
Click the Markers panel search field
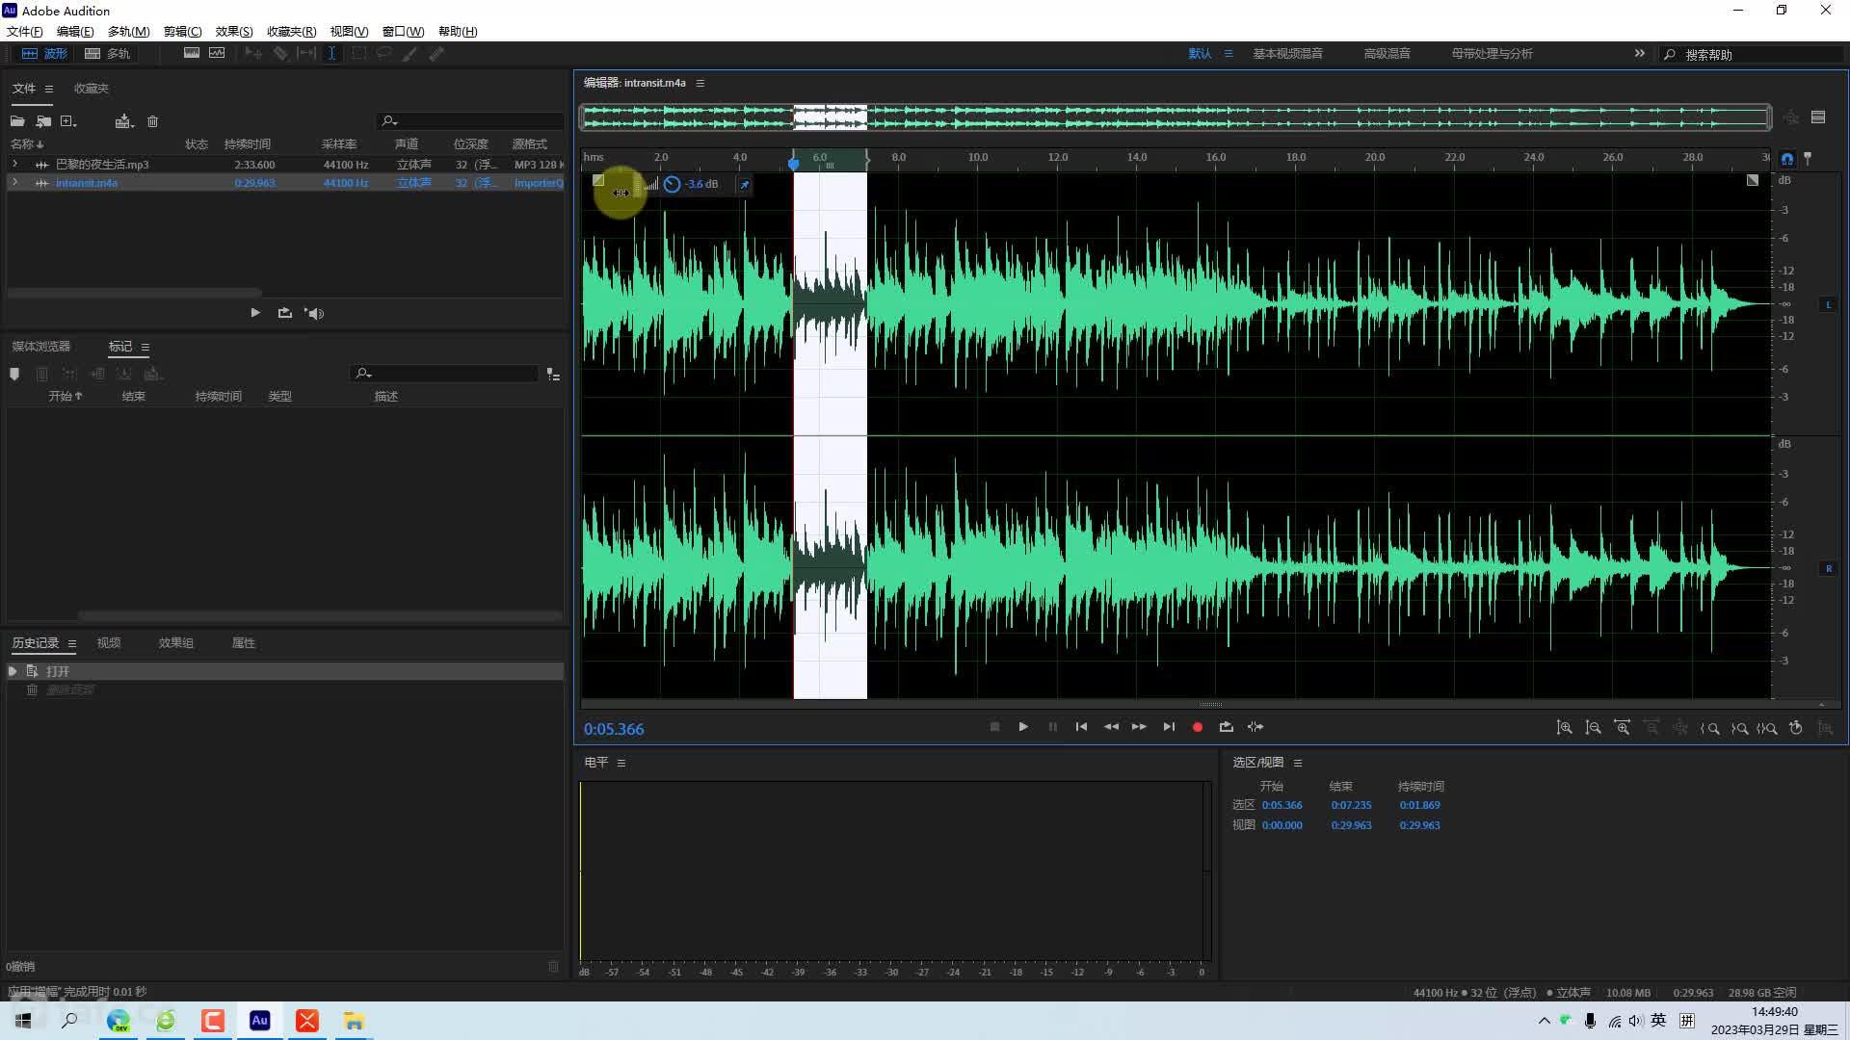coord(443,374)
